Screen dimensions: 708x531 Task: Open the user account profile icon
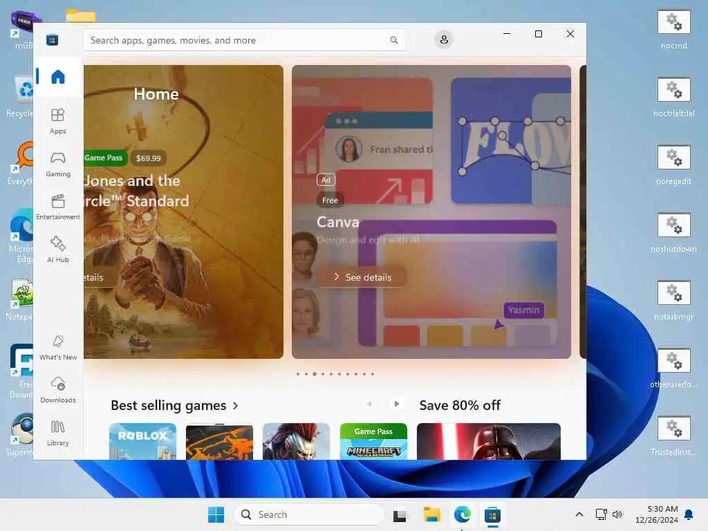[x=444, y=39]
